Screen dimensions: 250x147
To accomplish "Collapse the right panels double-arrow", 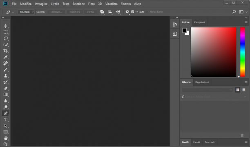I will click(x=246, y=17).
